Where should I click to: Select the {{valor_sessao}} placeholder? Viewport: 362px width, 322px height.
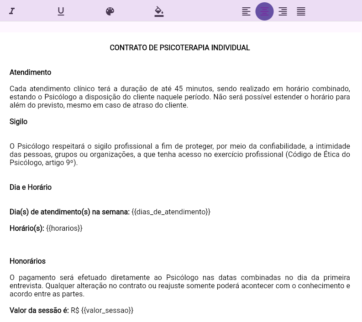(x=107, y=311)
